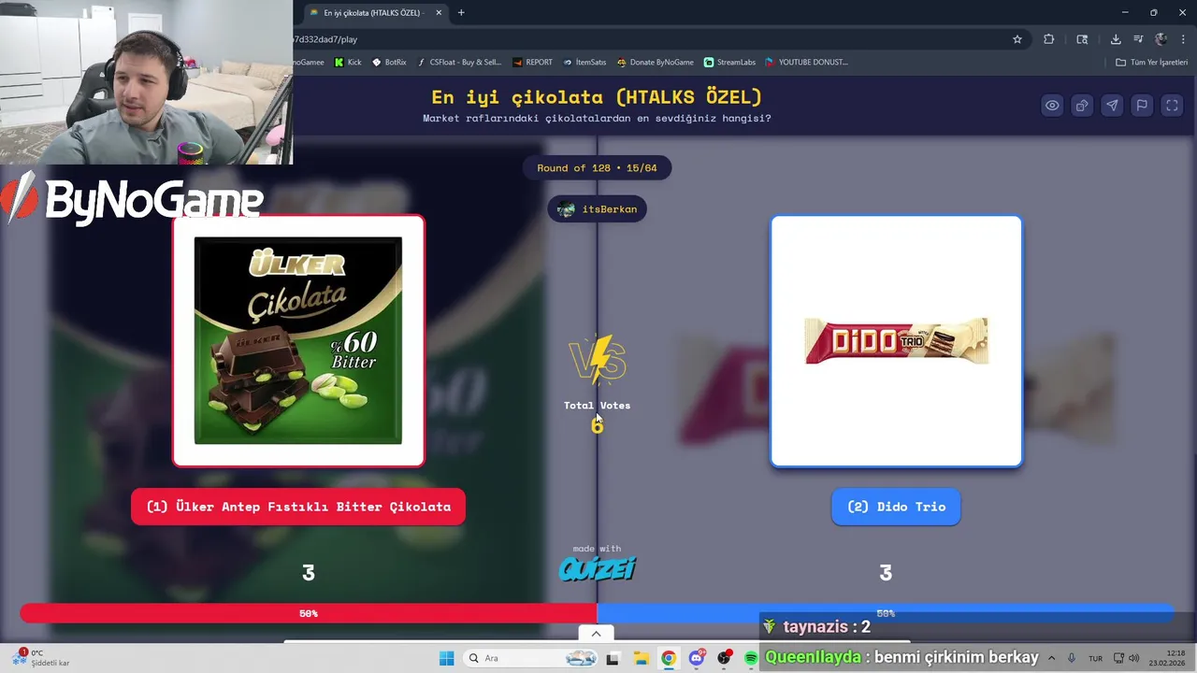Image resolution: width=1197 pixels, height=673 pixels.
Task: Open the Chrome extensions puzzle icon
Action: coord(1048,39)
